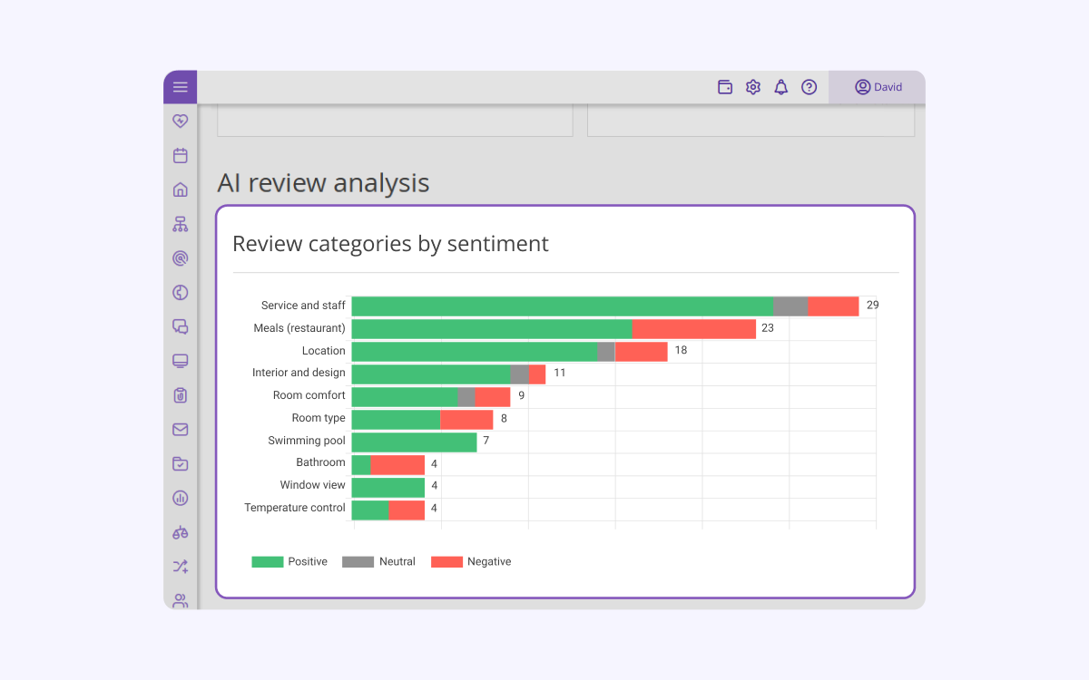Open the help question mark icon

[809, 87]
